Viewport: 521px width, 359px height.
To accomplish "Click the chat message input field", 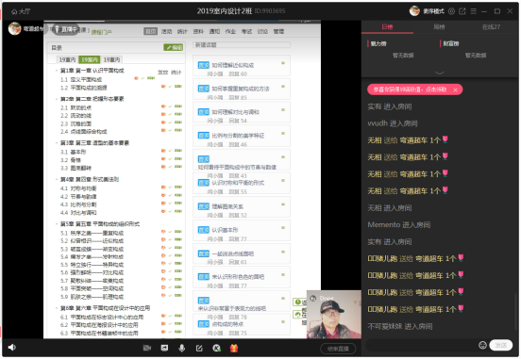I will 421,345.
